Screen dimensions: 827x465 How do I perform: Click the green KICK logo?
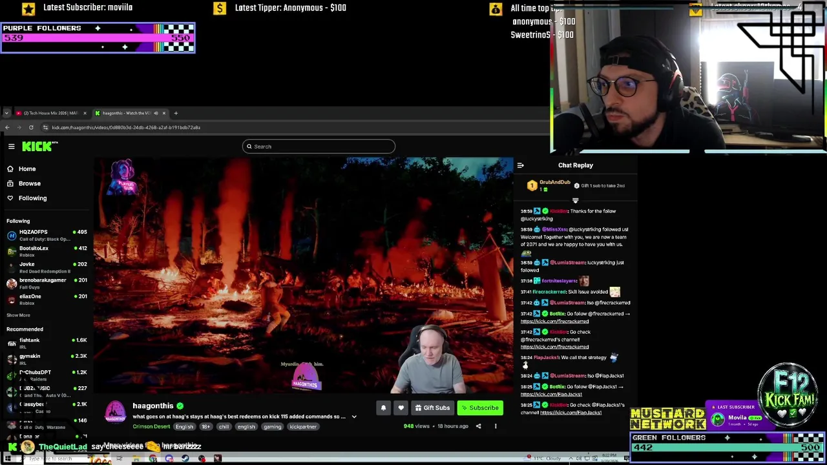click(x=38, y=147)
